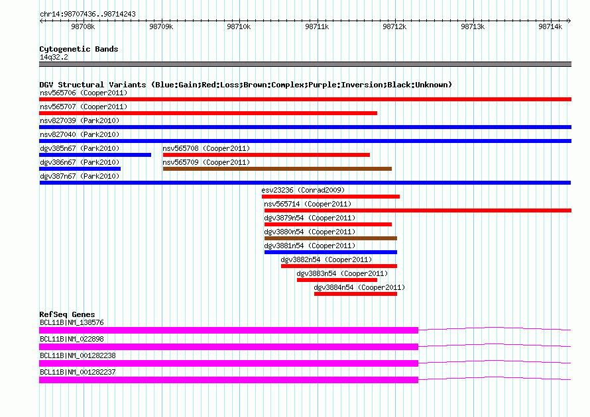The width and height of the screenshot is (590, 417).
Task: Select the dgv385n67 (Park2010) label
Action: pyautogui.click(x=80, y=148)
